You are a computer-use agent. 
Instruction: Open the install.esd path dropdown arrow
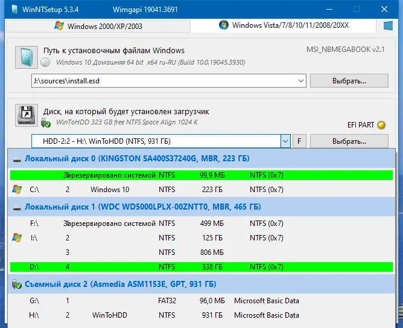coord(300,81)
